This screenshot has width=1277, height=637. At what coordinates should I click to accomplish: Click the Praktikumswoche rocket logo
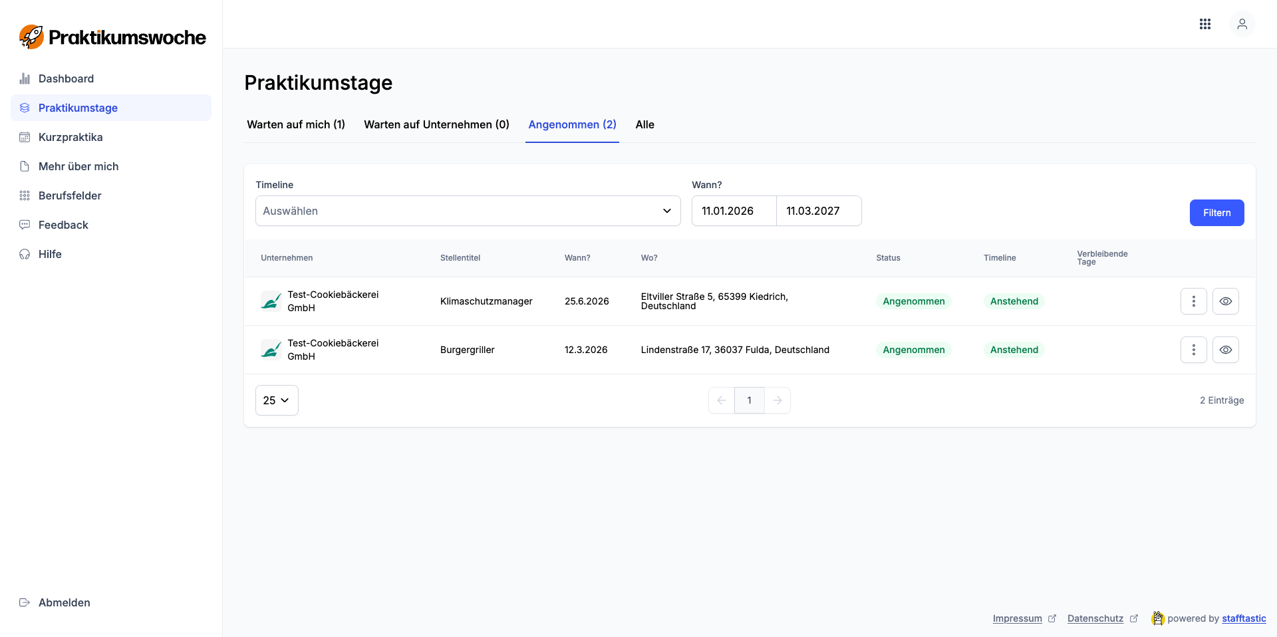pos(31,37)
